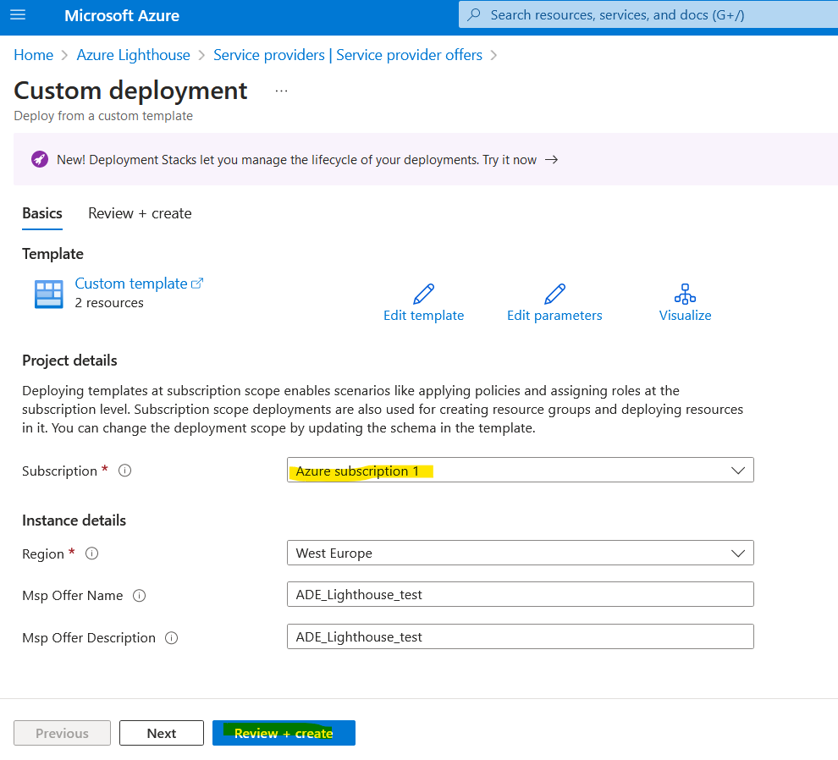This screenshot has height=760, width=838.
Task: Click the Edit template label
Action: (x=424, y=316)
